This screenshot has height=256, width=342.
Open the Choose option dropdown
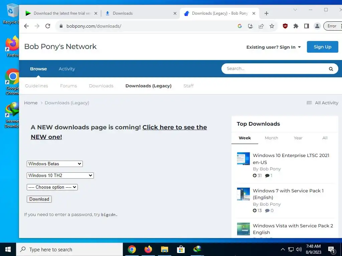click(52, 187)
